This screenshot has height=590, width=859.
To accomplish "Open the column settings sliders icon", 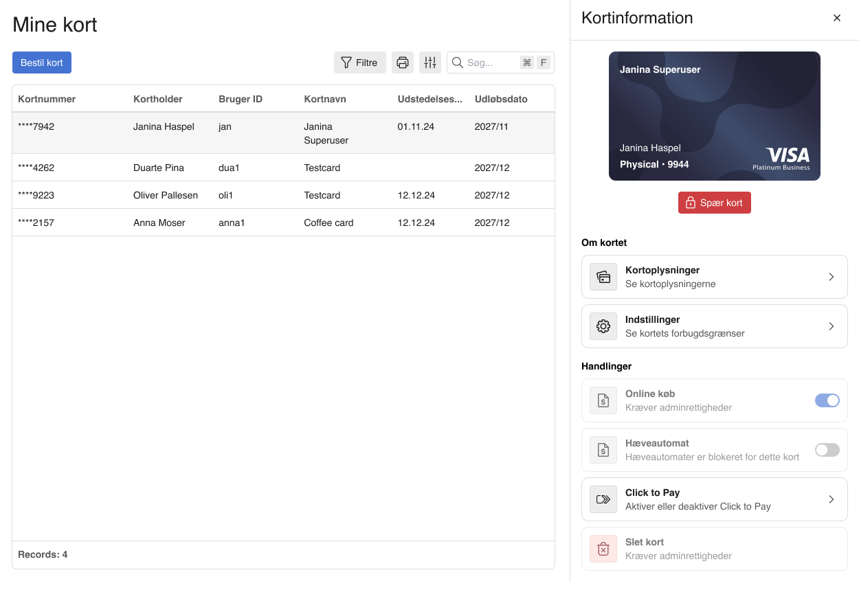I will [x=430, y=62].
